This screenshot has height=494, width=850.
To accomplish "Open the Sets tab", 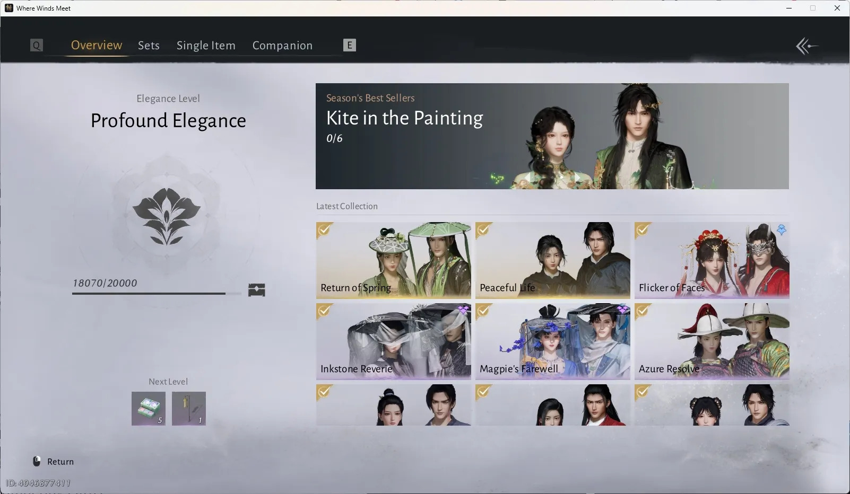I will coord(149,46).
